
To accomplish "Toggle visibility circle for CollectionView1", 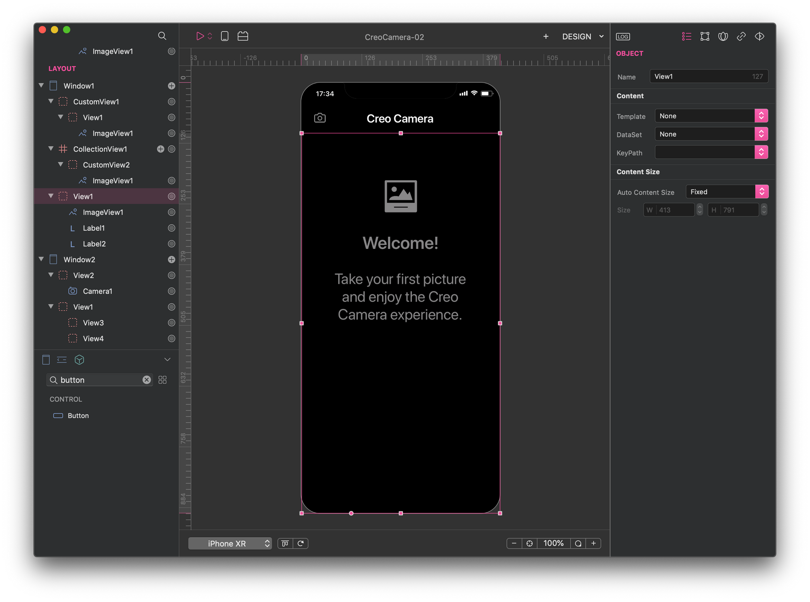I will point(171,149).
